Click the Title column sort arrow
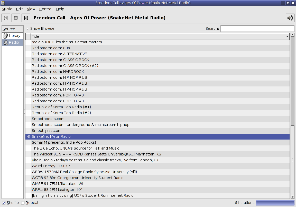 coord(287,37)
